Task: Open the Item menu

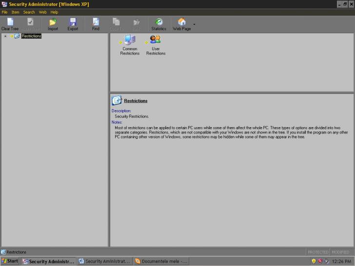Action: (x=16, y=12)
